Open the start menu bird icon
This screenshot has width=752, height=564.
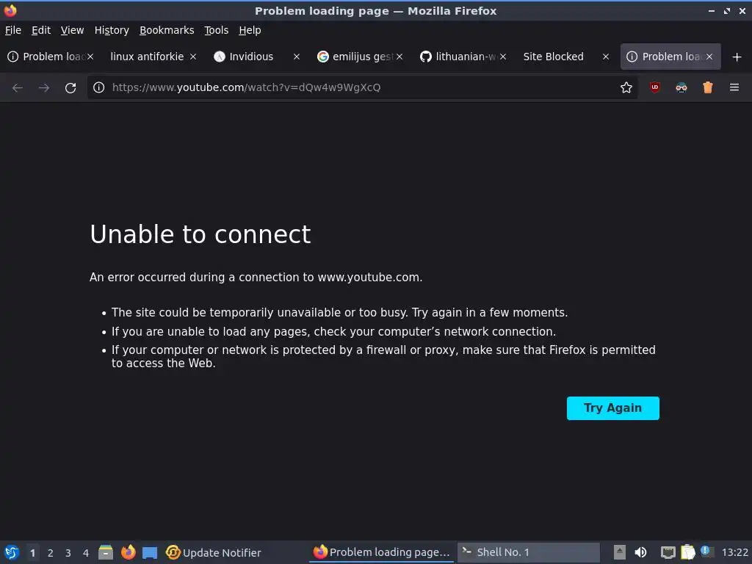(12, 552)
